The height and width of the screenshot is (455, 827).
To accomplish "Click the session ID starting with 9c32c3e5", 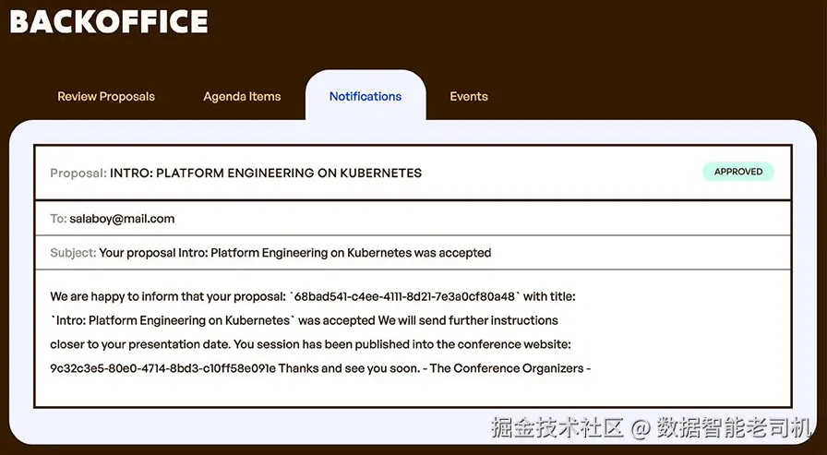I will click(163, 368).
